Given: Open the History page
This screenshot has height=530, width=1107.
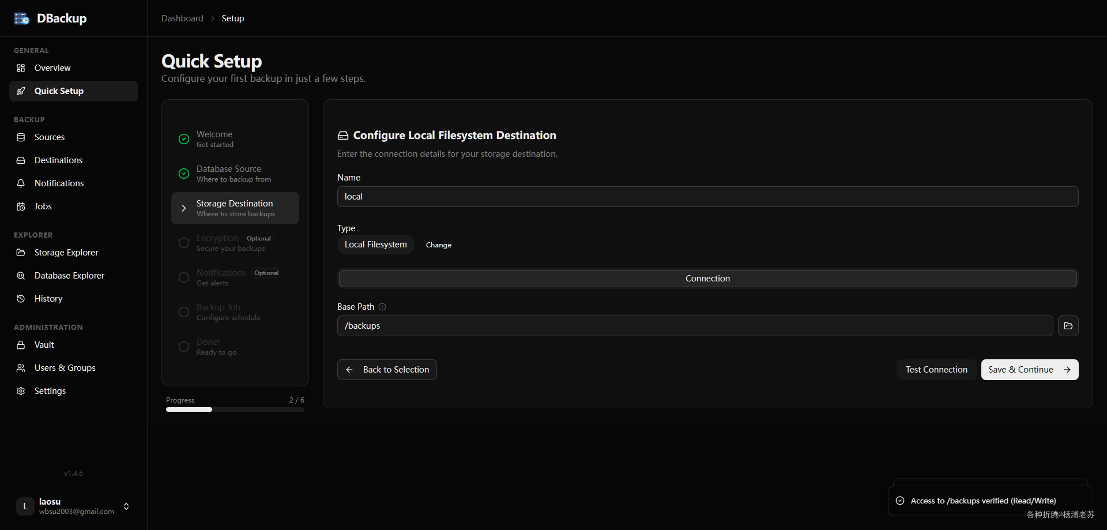Looking at the screenshot, I should pos(48,299).
